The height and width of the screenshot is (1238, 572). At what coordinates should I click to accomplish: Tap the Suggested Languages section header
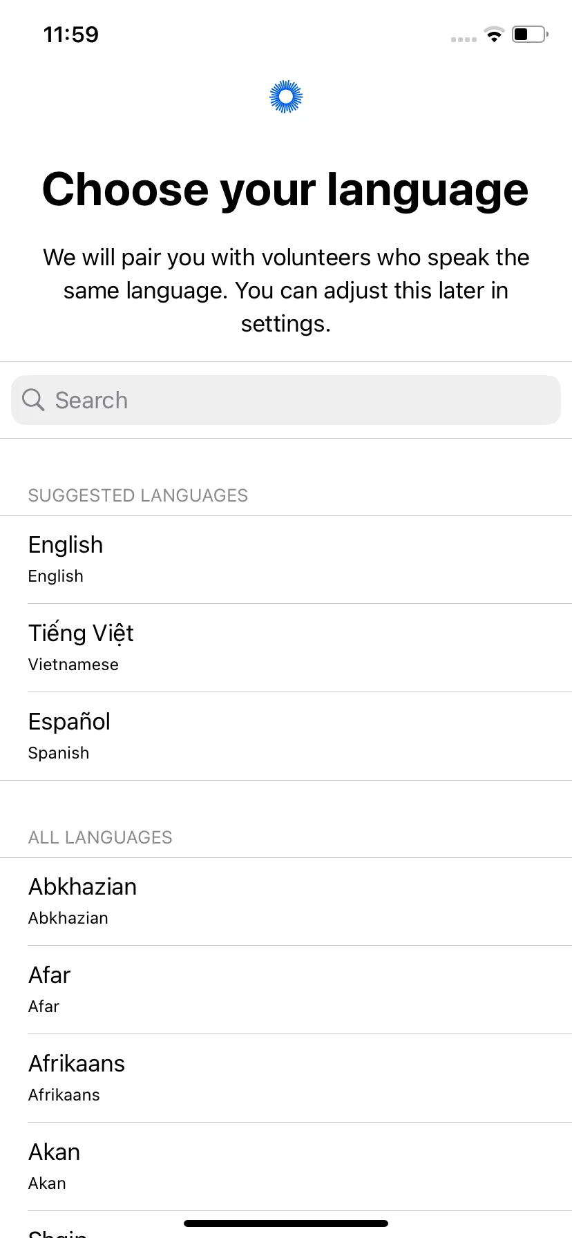pos(138,495)
